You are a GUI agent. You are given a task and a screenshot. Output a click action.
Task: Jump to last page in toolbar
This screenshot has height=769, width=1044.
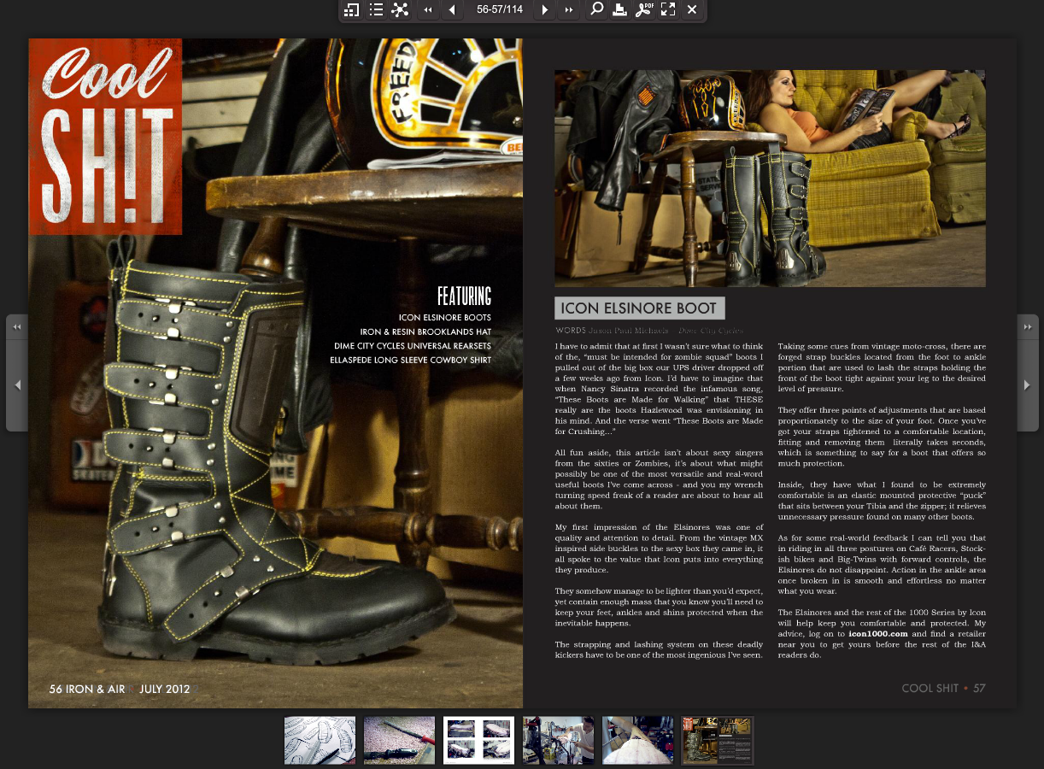[x=568, y=9]
